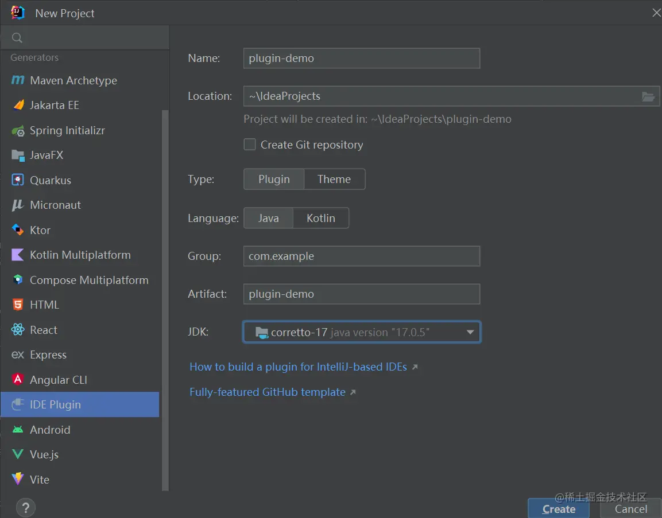Choose Kotlin as the language

[x=321, y=218]
